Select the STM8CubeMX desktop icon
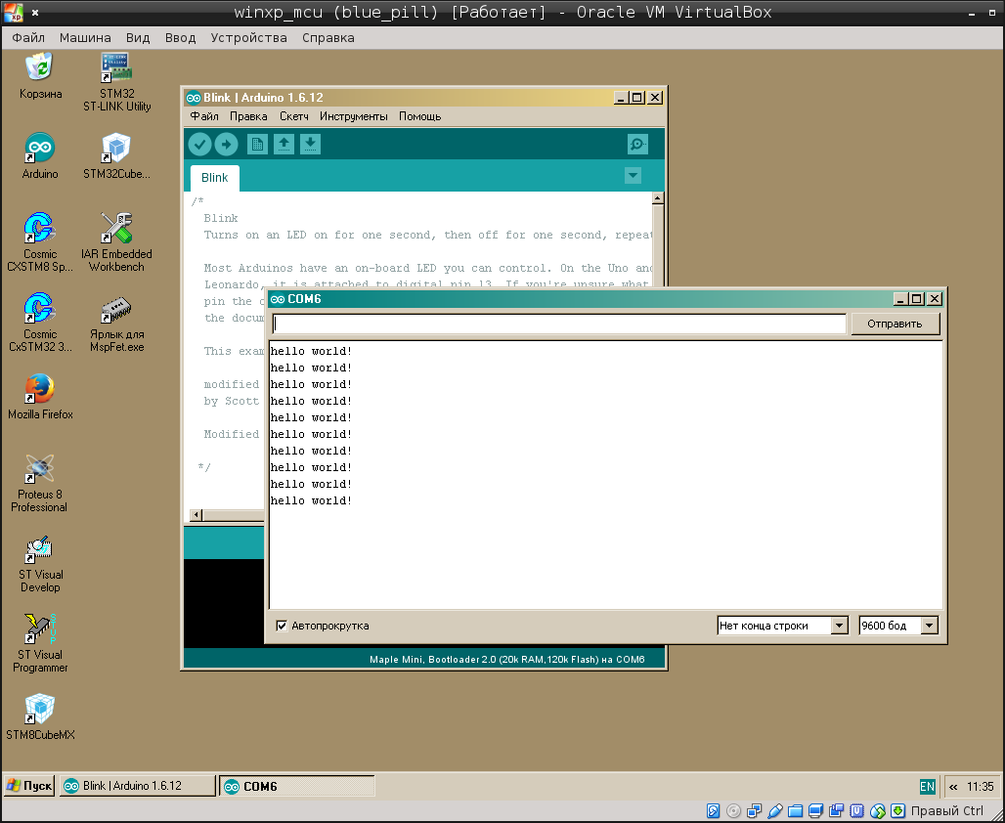The image size is (1005, 823). [40, 717]
